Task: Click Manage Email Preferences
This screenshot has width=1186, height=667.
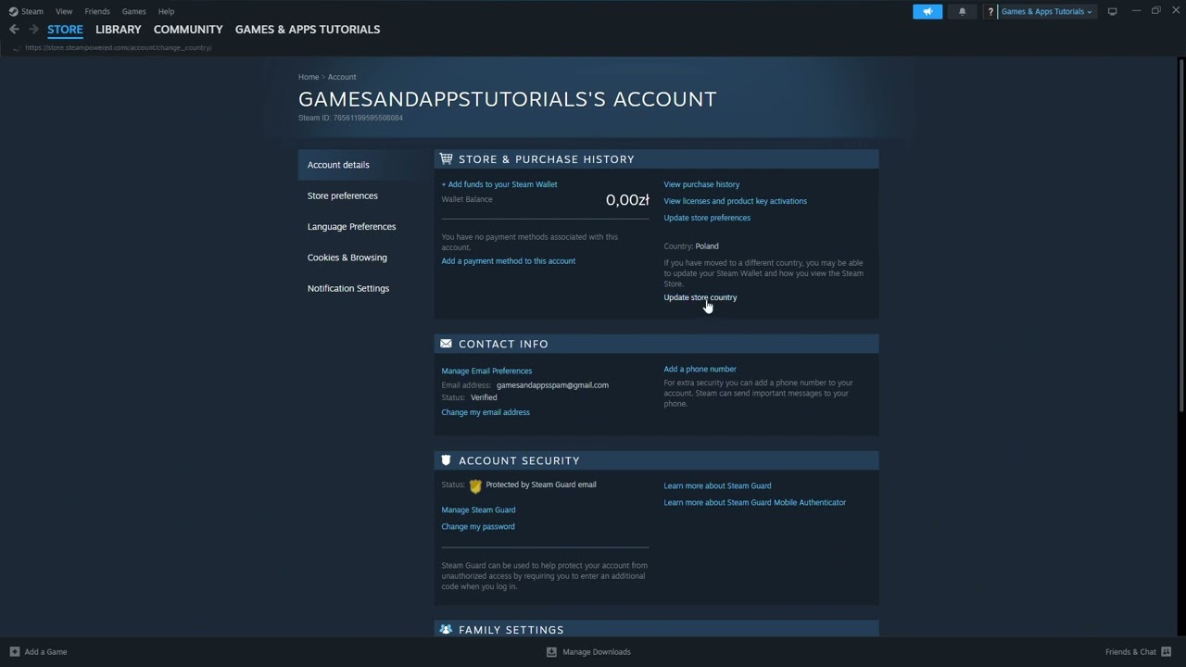Action: point(486,371)
